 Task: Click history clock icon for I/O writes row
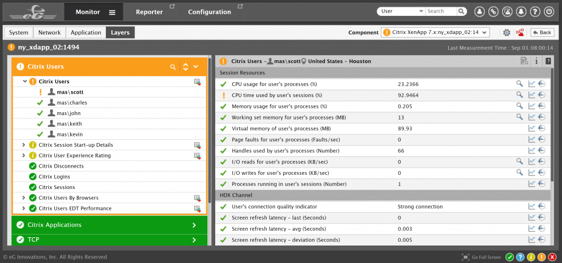[542, 173]
